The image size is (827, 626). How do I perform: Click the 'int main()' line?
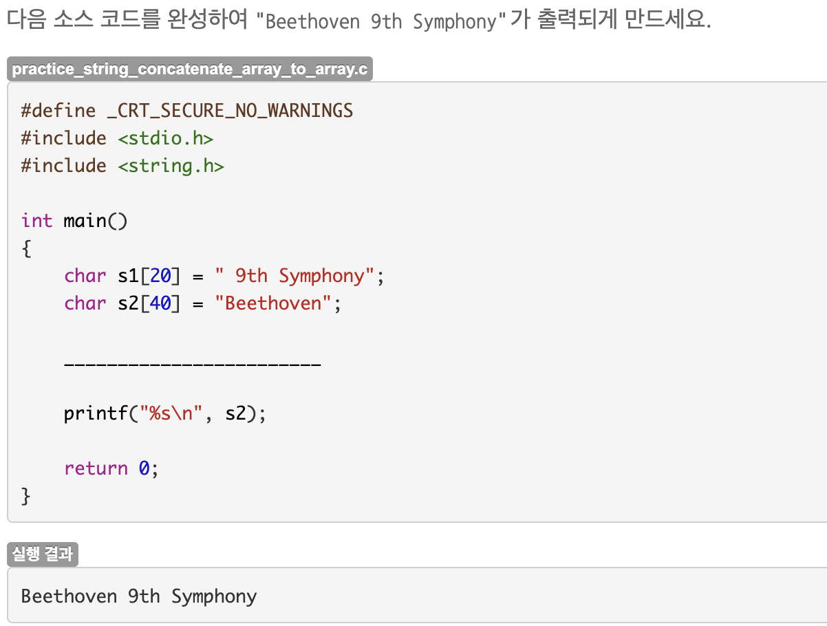(x=75, y=220)
